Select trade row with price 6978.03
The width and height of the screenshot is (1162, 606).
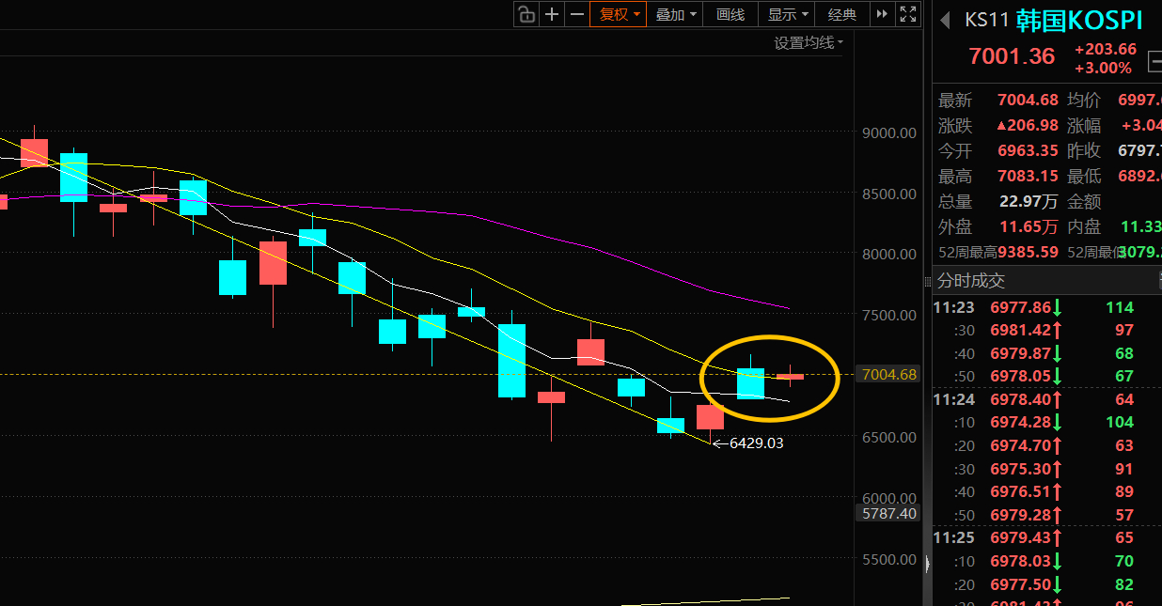(1047, 561)
